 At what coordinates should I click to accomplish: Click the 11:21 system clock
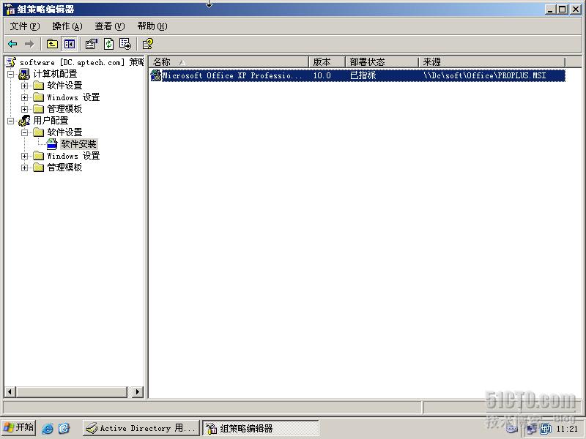click(x=566, y=429)
